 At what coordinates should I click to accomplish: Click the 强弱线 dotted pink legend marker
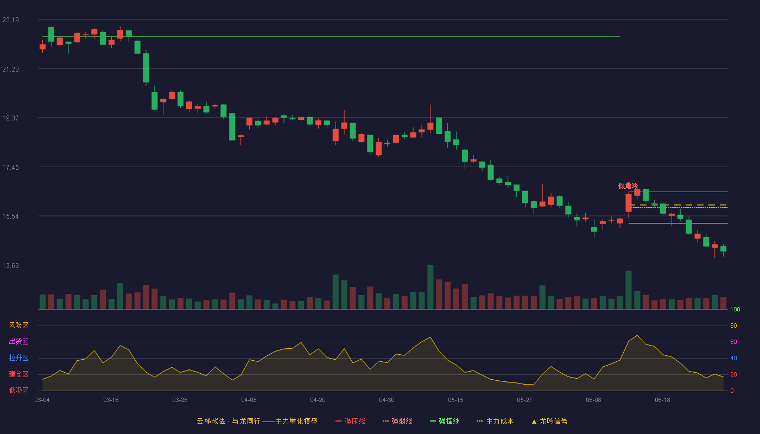click(385, 421)
